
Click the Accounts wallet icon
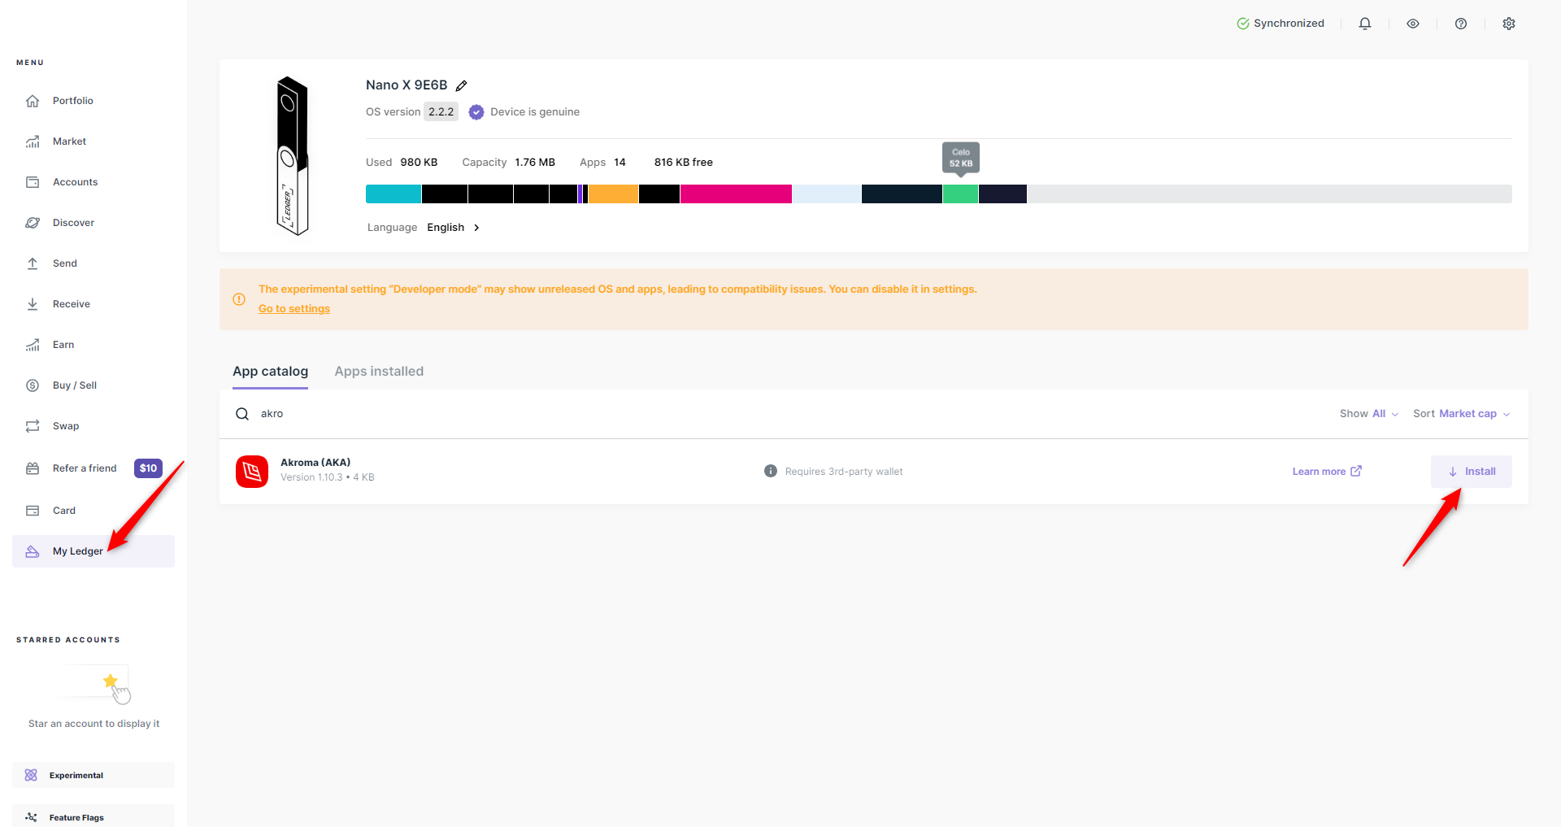33,182
